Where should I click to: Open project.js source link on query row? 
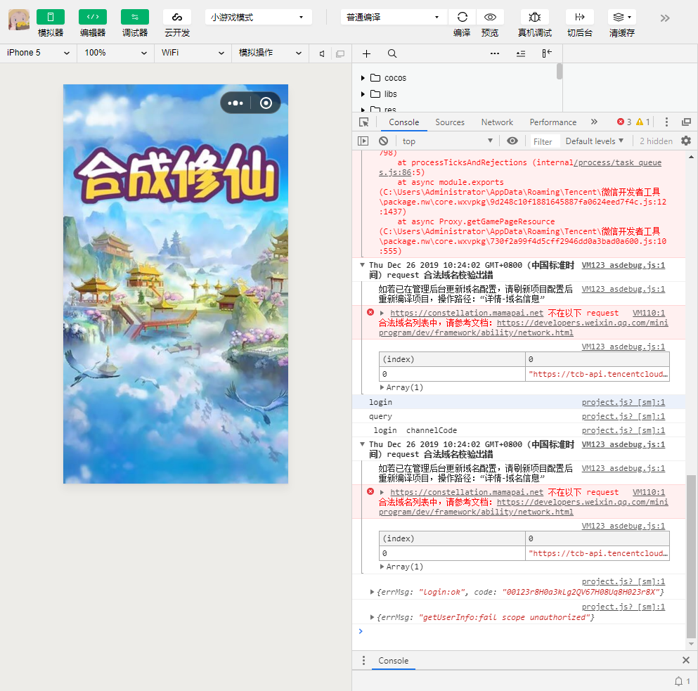[623, 417]
